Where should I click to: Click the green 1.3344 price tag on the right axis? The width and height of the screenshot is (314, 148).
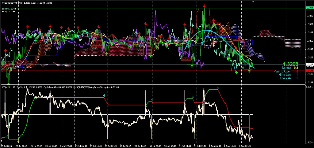tap(309, 7)
